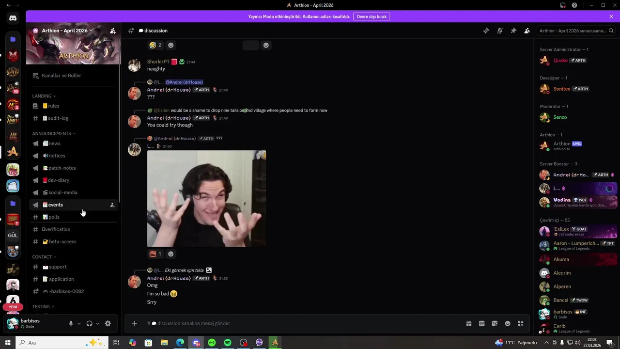Click search box for Arthion server

576,31
